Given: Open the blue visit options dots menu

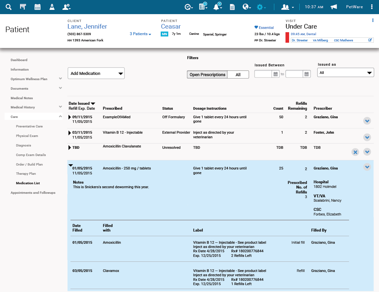Looking at the screenshot, I should tap(373, 20).
